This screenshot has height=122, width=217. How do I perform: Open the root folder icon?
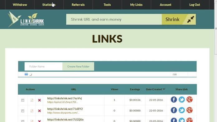(26, 74)
